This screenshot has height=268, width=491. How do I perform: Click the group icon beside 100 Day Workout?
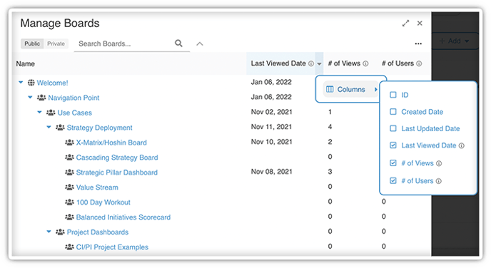[x=69, y=202]
